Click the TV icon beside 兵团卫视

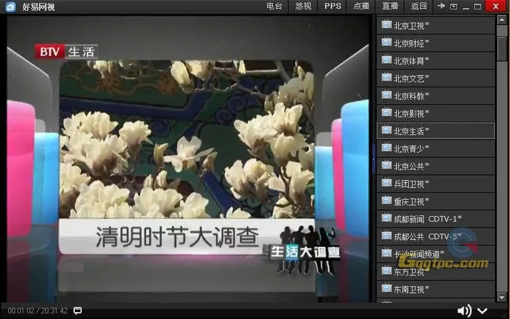(x=386, y=182)
